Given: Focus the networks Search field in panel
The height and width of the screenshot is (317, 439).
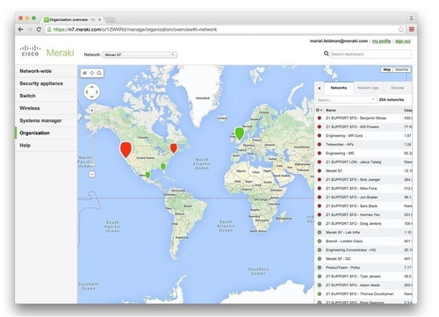Looking at the screenshot, I should 346,100.
